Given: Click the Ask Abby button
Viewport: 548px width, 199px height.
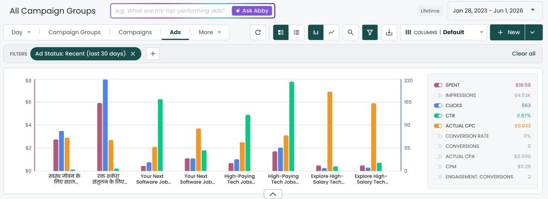Looking at the screenshot, I should [x=252, y=10].
